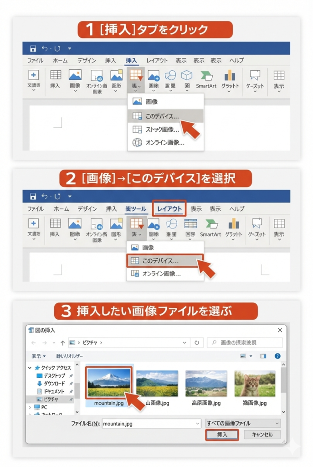Screen dimensions: 313x467
Task: Click the SmartArt icon in the middle Word window
Action: click(211, 223)
